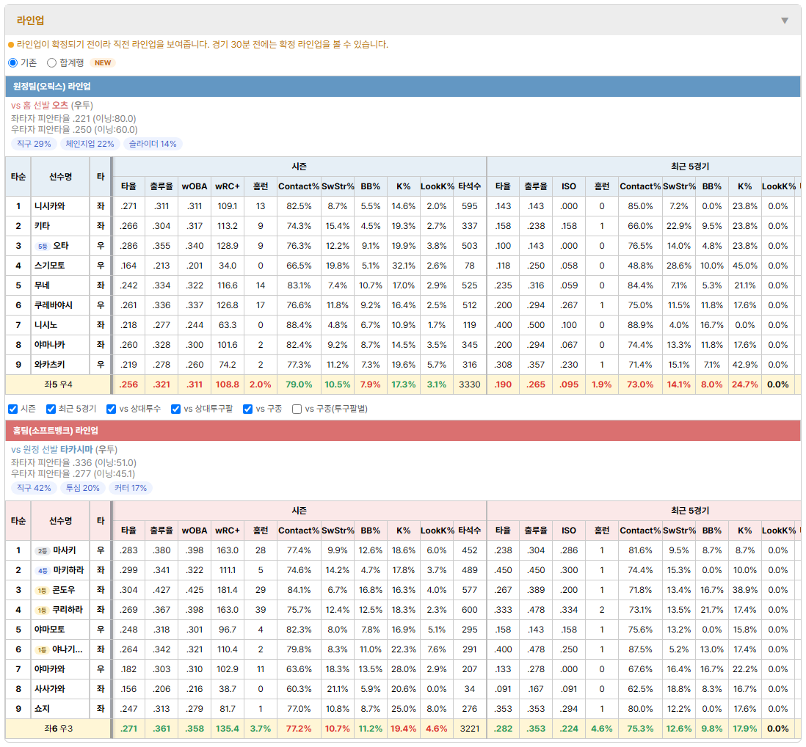Viewport: 806px width, 747px height.
Task: Click the 직구 29% pitch tag
Action: click(x=34, y=144)
